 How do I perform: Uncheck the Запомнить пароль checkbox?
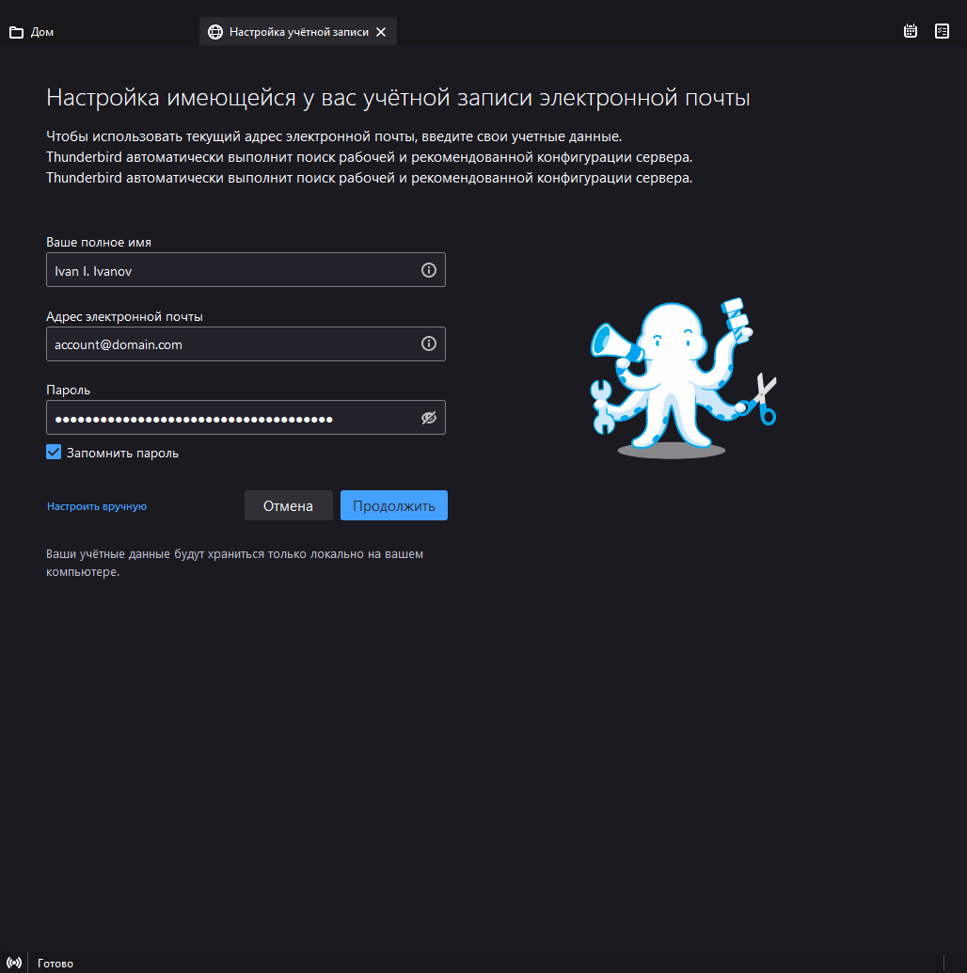coord(54,453)
